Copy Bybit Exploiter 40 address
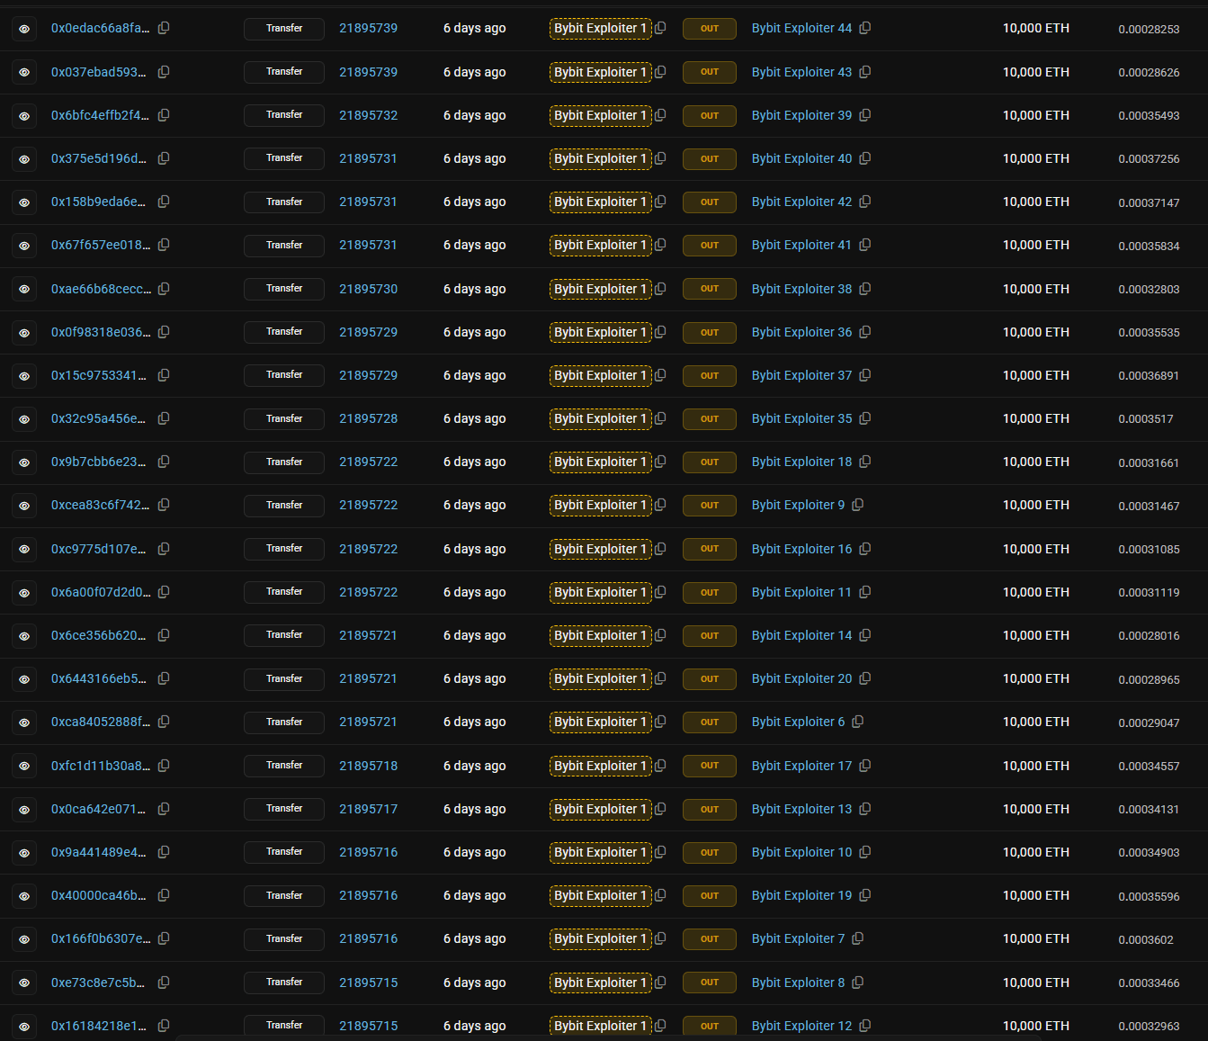This screenshot has width=1208, height=1041. click(865, 158)
